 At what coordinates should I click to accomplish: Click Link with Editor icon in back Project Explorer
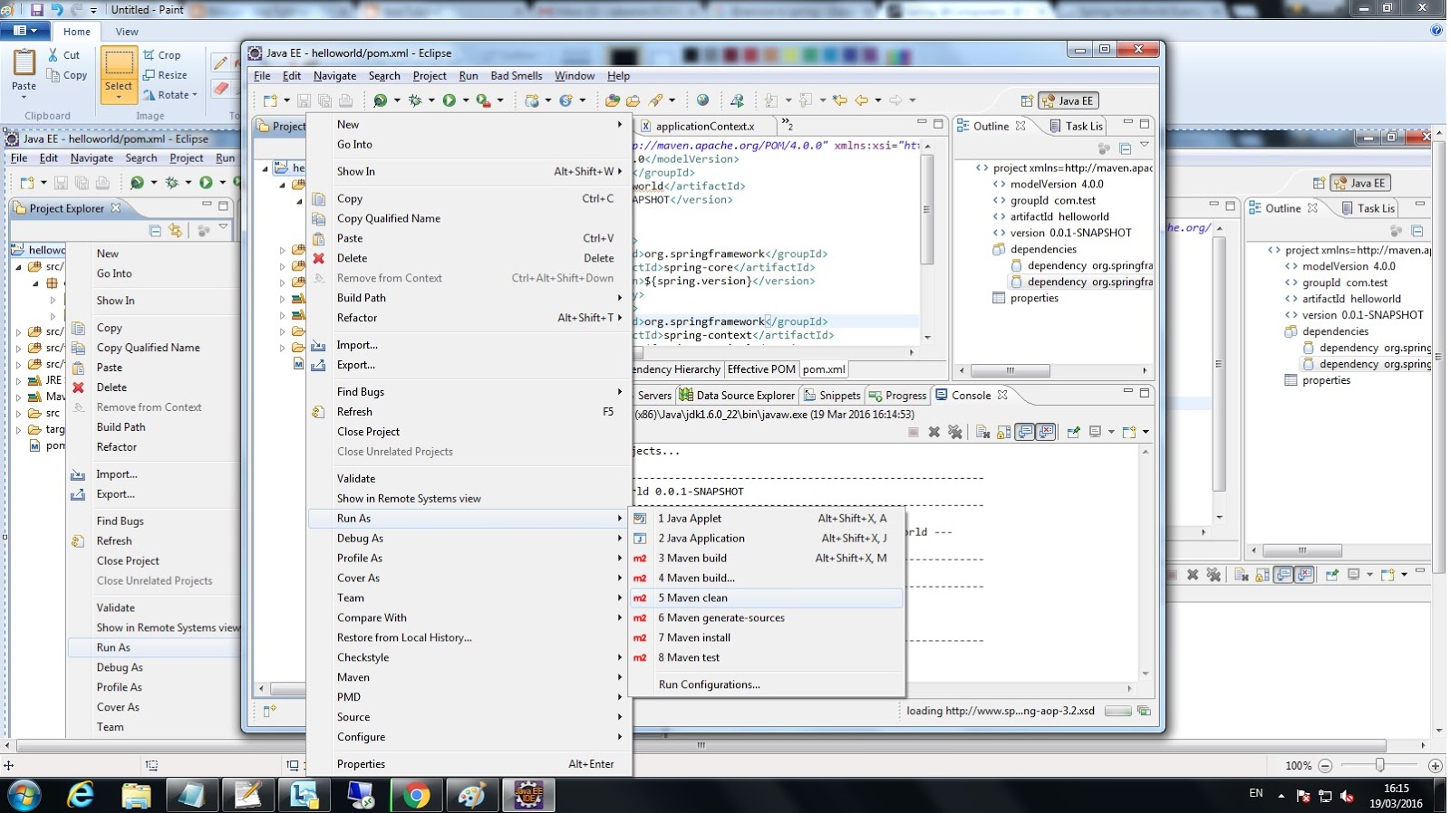175,230
